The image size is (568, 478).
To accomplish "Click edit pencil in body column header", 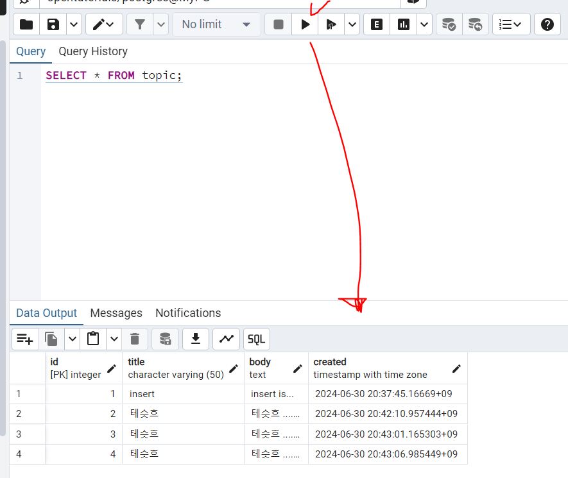I will point(298,369).
